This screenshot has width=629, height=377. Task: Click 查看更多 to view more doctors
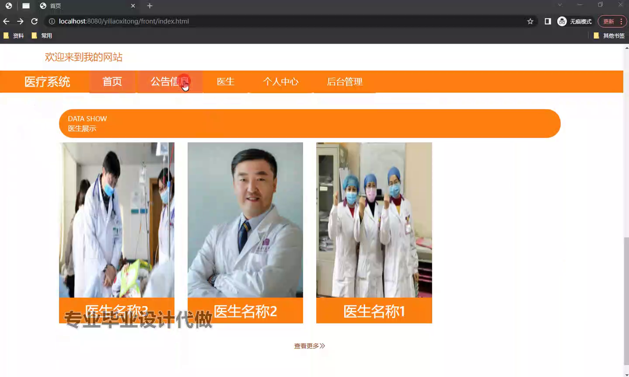click(x=309, y=346)
